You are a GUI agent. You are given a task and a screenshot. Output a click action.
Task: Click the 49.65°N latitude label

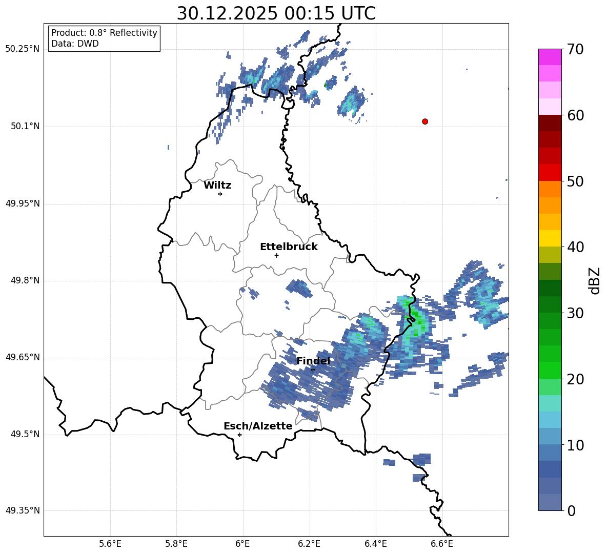point(23,357)
